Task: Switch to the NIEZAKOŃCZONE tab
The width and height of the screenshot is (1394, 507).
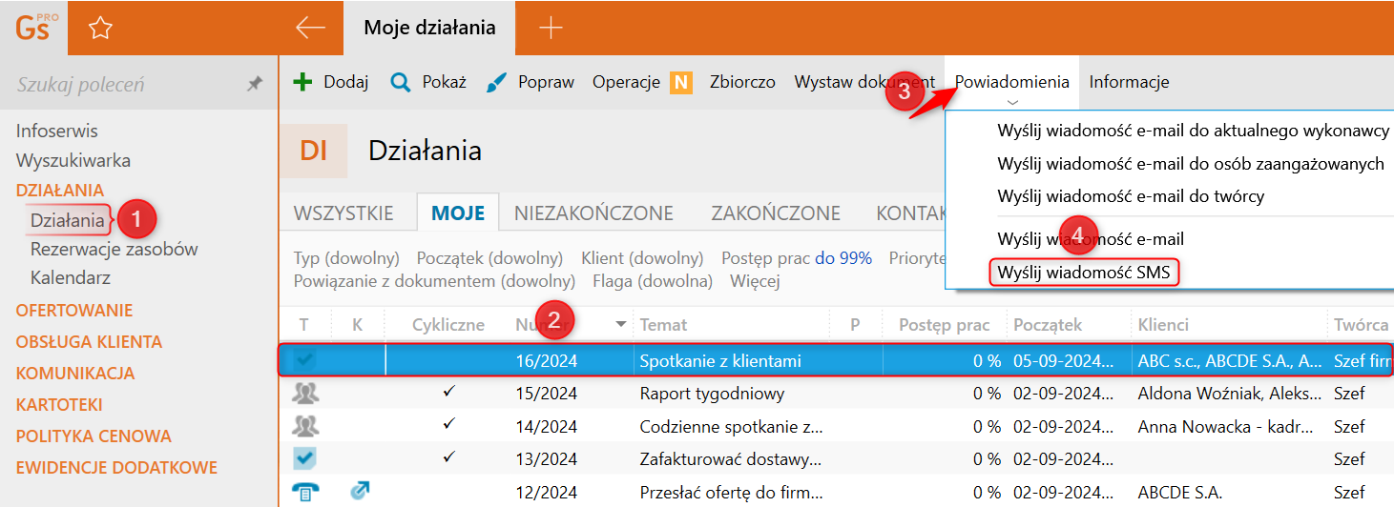Action: (593, 213)
